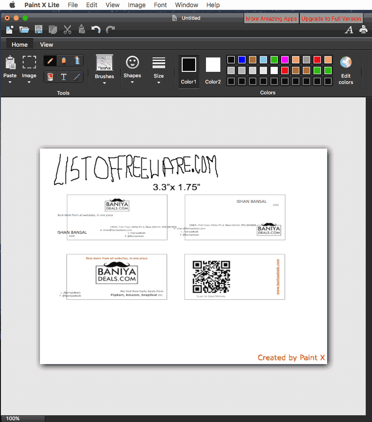This screenshot has height=422, width=372.
Task: Select the Fill bucket tool
Action: coord(50,77)
